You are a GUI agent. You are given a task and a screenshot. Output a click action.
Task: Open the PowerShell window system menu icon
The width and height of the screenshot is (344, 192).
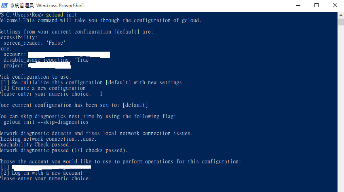pyautogui.click(x=4, y=5)
